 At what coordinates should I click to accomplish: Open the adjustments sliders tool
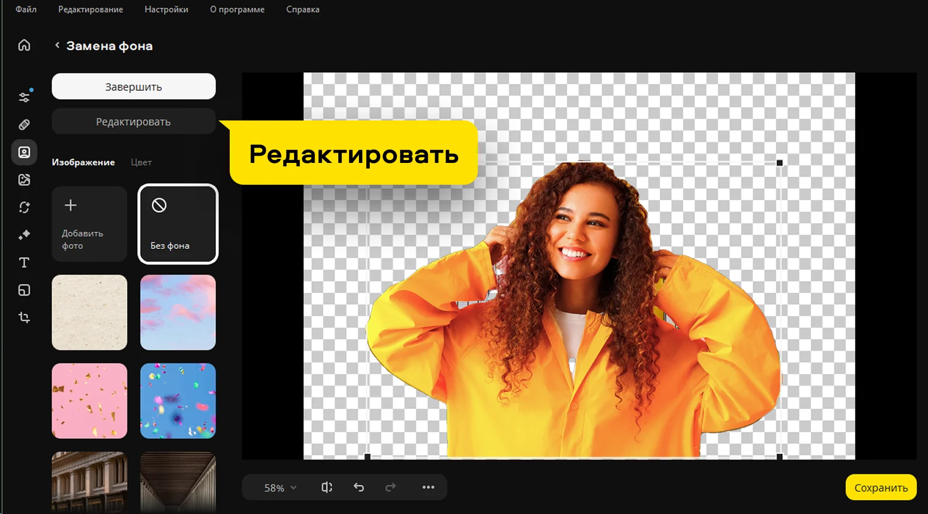click(x=24, y=97)
